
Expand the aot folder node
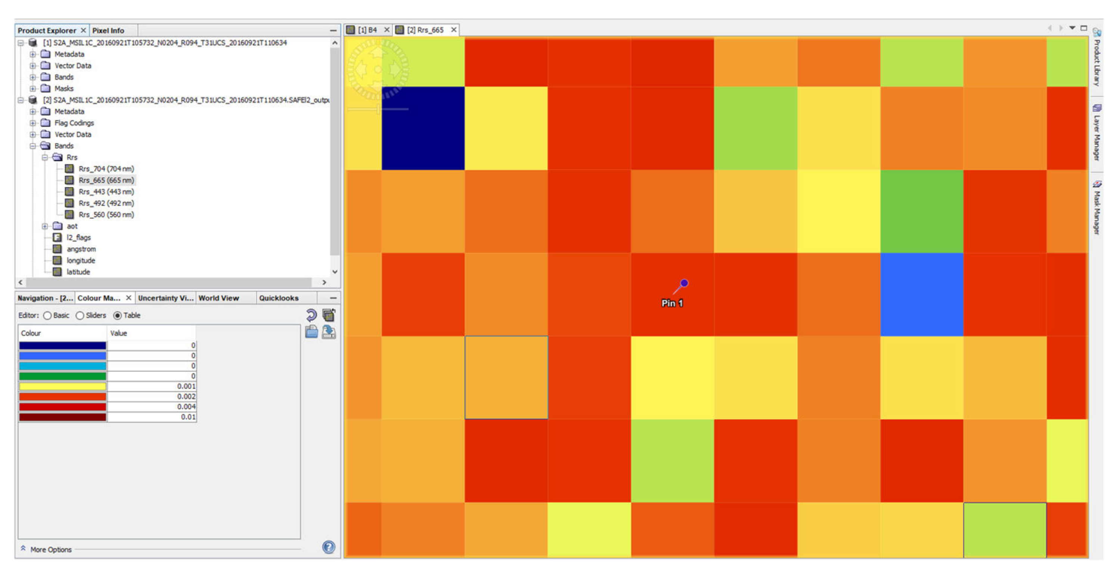[45, 226]
